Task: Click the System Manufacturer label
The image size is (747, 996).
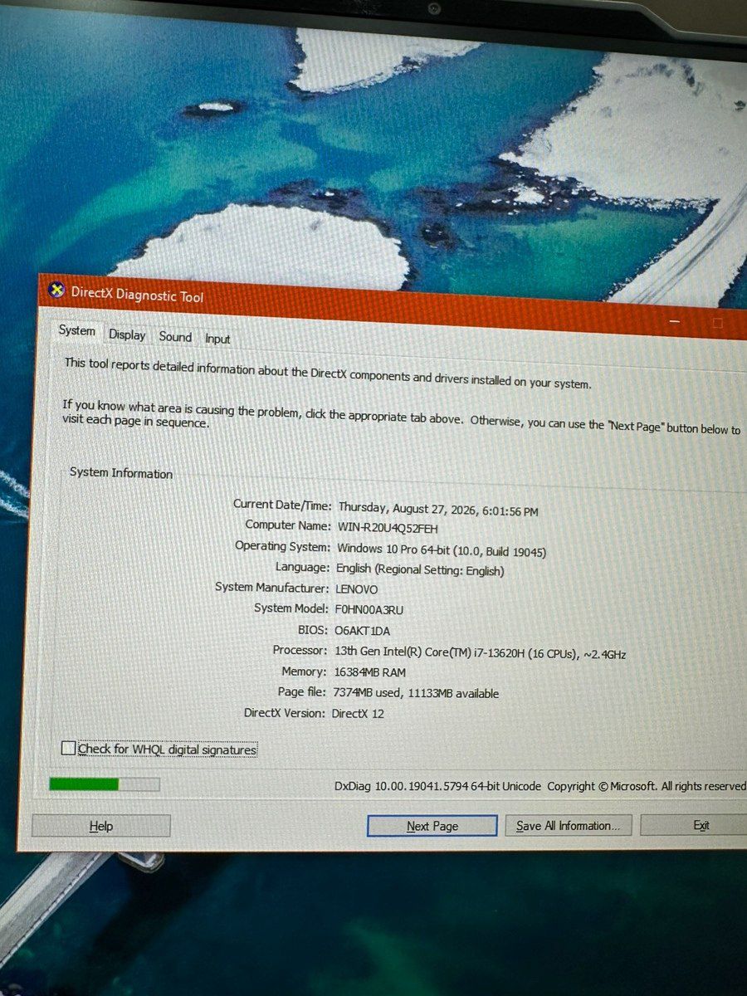Action: click(271, 587)
